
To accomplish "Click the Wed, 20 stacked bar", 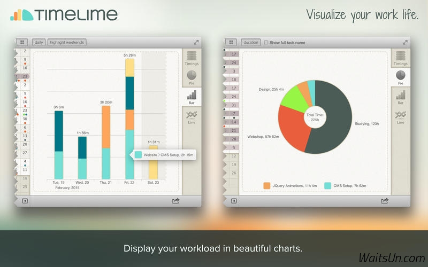I will (x=82, y=158).
